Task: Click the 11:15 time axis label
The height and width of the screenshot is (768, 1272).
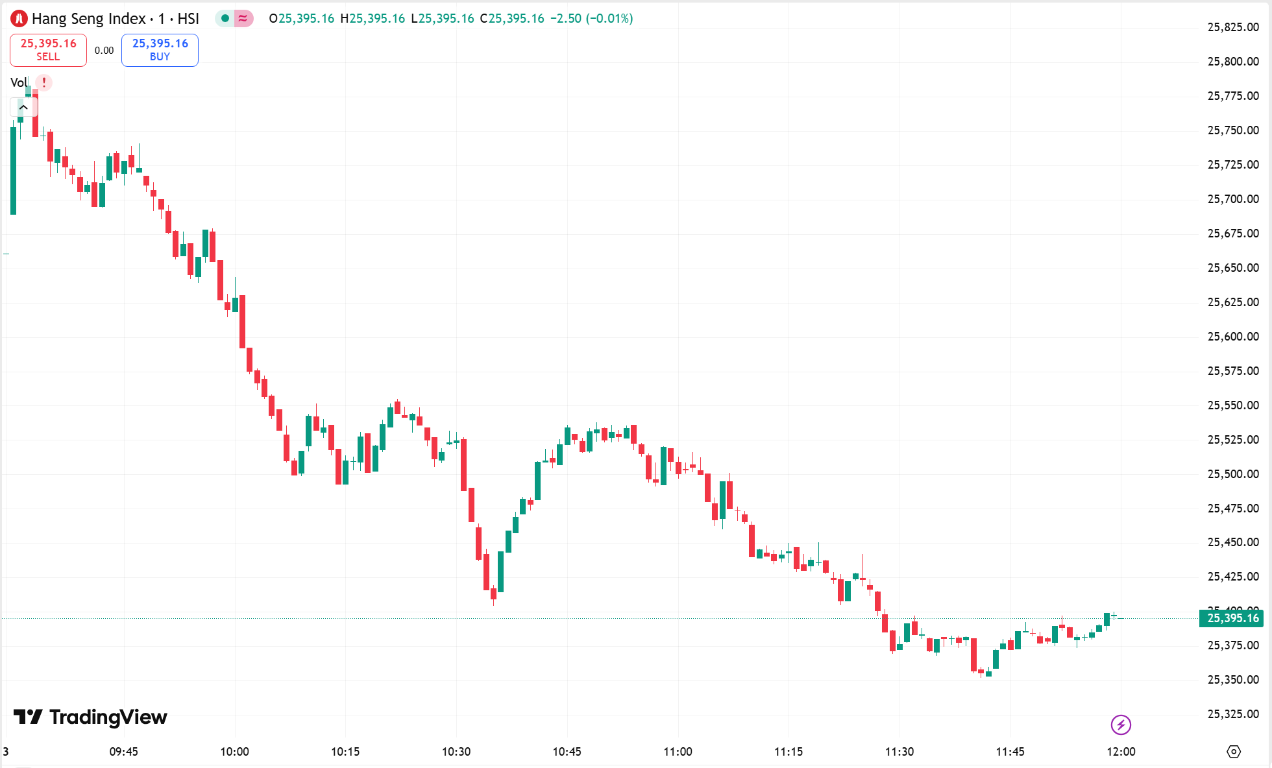Action: point(789,751)
